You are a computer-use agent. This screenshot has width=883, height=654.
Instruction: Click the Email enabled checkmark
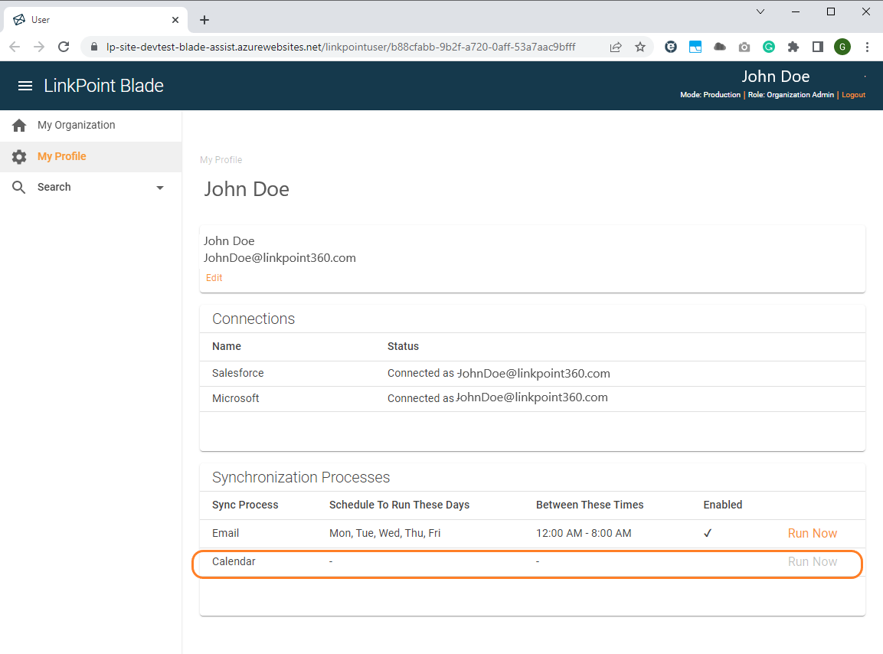coord(708,533)
